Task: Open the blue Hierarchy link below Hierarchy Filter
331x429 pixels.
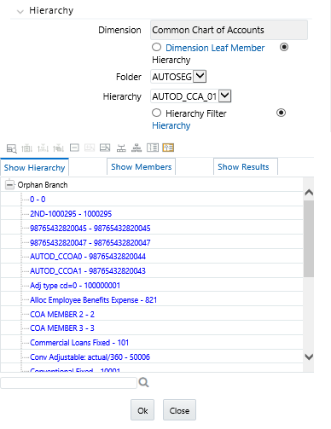Action: 171,125
